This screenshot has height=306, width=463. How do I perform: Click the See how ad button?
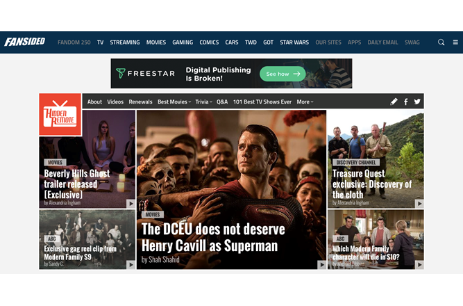283,74
